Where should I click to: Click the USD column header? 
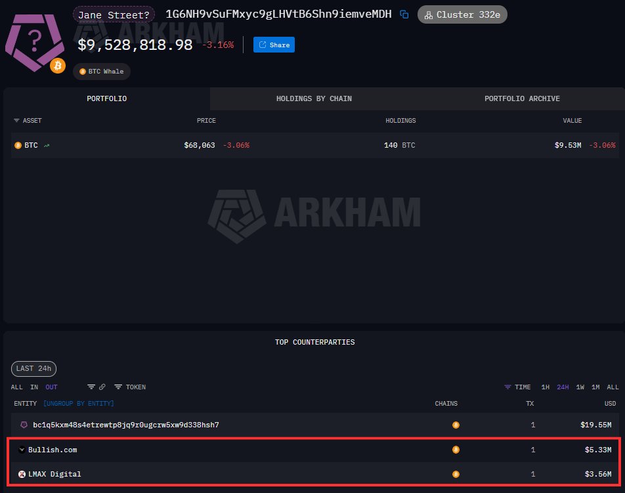point(610,403)
